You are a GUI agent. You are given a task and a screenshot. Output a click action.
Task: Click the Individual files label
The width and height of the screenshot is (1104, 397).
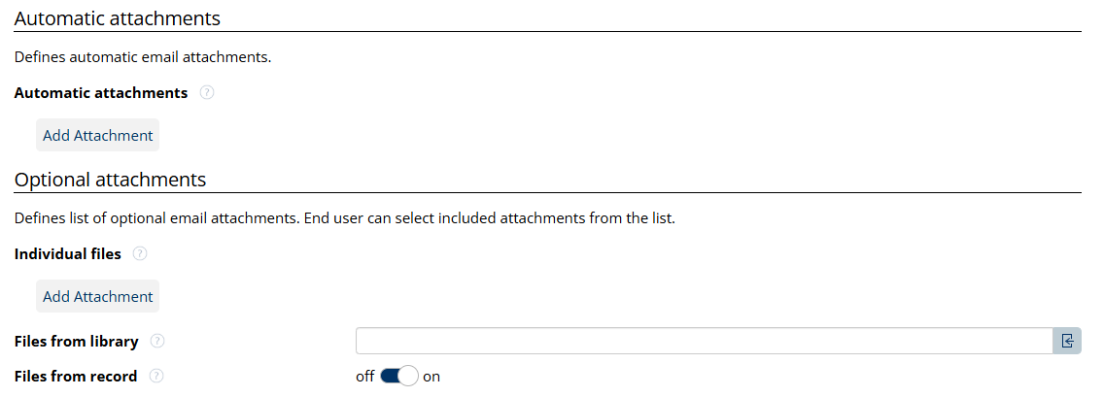[68, 254]
